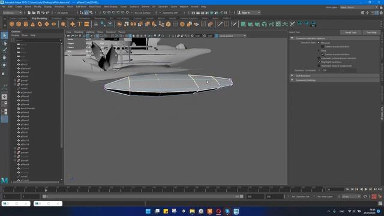Select the Marquee selection style radio
The image size is (384, 216).
click(319, 43)
